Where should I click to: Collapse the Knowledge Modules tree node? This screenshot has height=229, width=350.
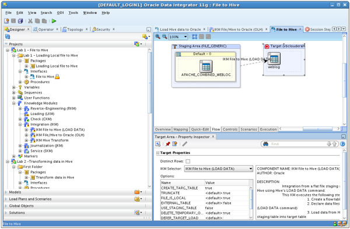coord(14,103)
